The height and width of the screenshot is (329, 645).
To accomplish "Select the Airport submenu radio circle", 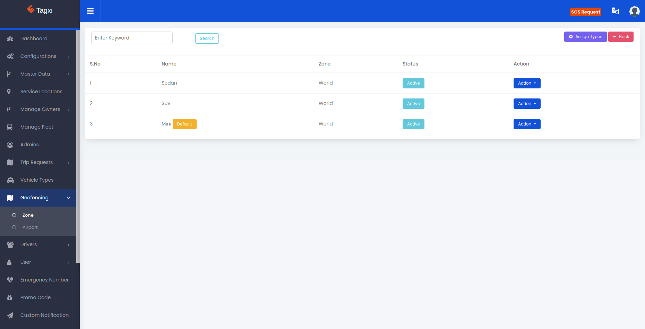I will 14,227.
